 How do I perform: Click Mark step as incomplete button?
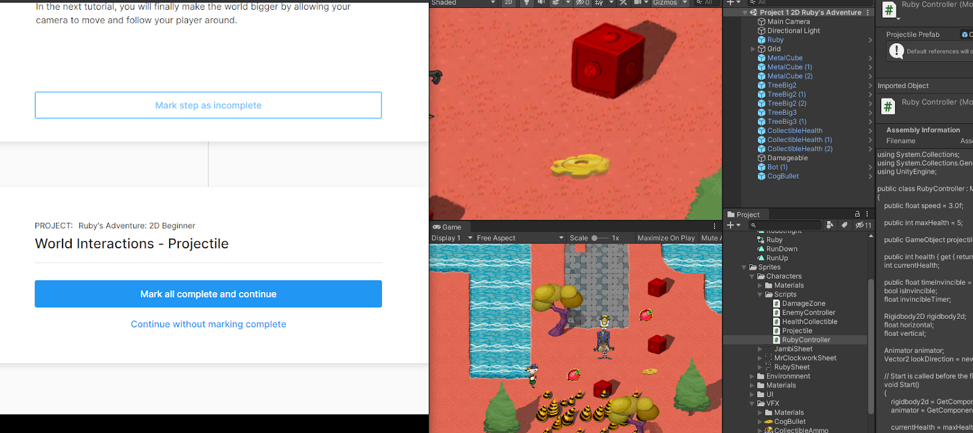pos(208,105)
